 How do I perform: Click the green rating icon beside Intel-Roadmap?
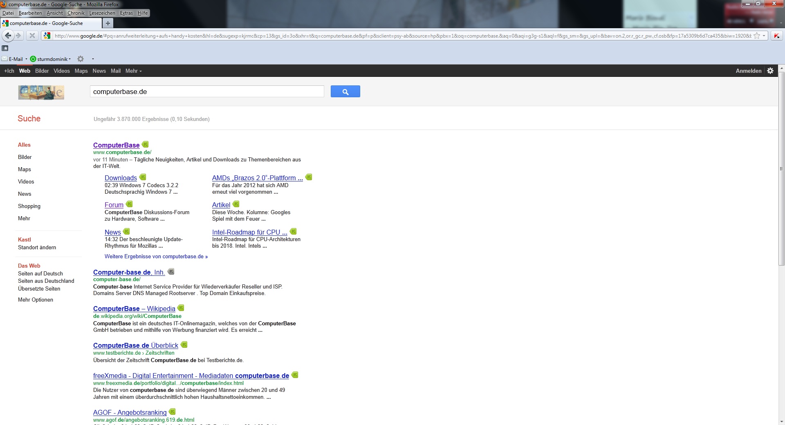click(293, 231)
